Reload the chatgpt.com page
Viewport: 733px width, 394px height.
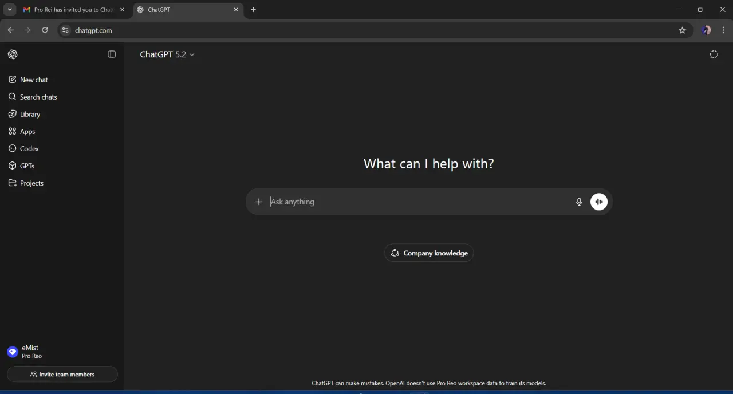[45, 30]
